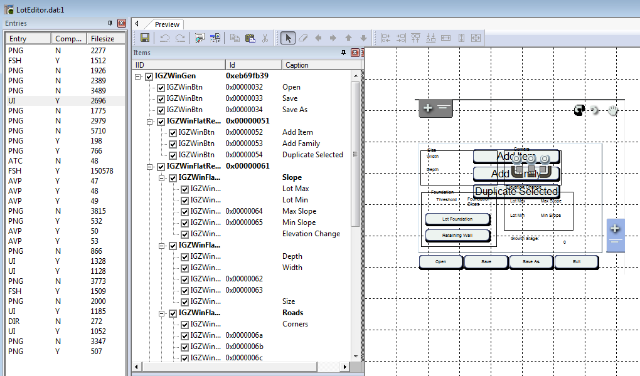Toggle checkbox for the Save item
640x376 pixels.
[x=161, y=99]
